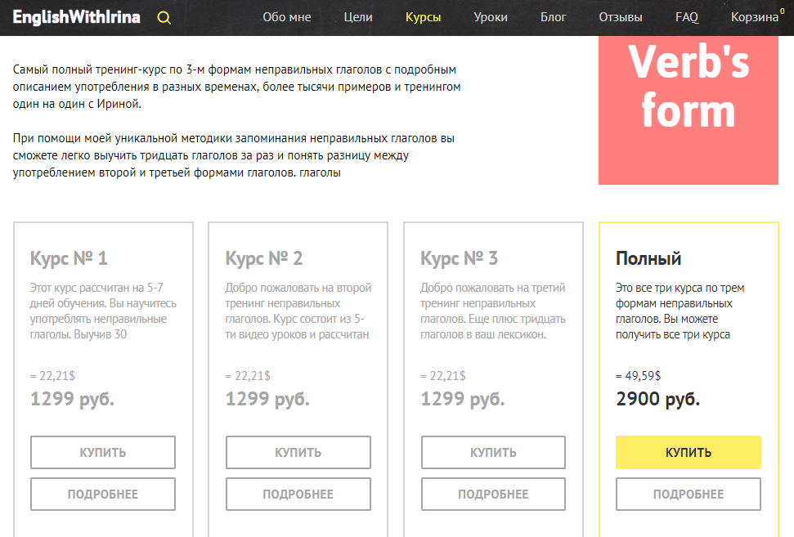
Task: Select the Курсы navigation item
Action: click(x=422, y=16)
